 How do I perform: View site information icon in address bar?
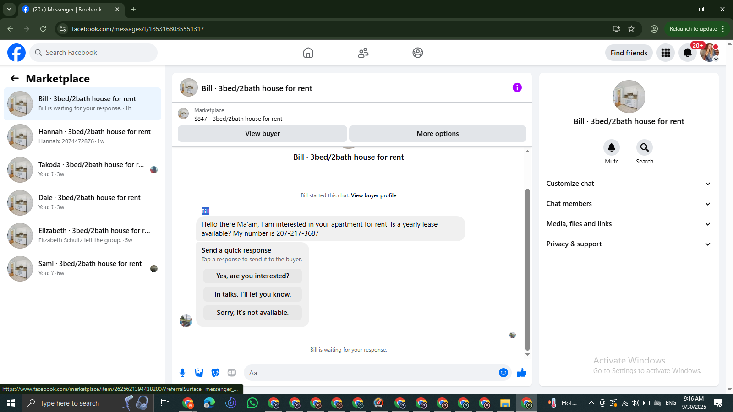[63, 29]
